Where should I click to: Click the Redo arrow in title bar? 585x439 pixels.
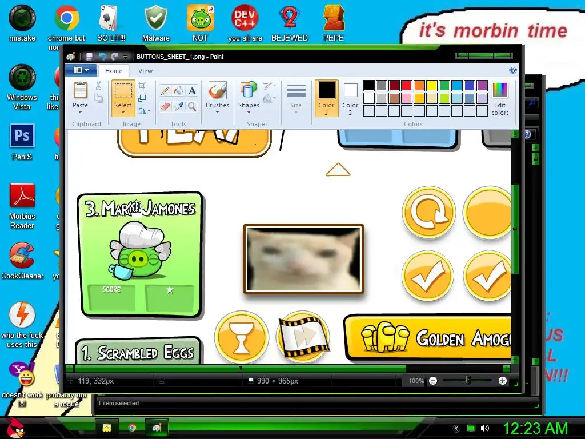[x=114, y=57]
